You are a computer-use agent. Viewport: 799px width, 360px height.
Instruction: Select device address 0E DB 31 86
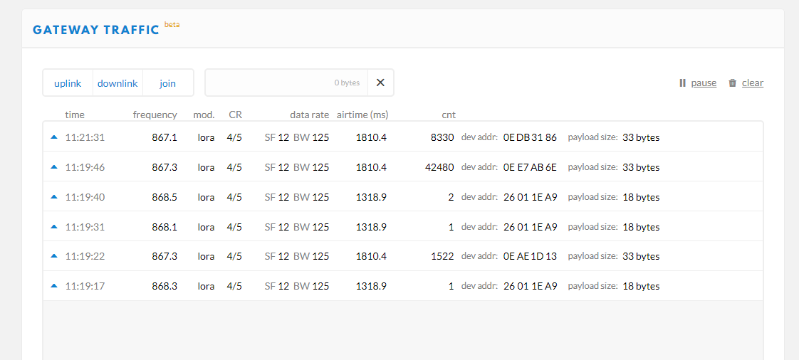click(530, 137)
